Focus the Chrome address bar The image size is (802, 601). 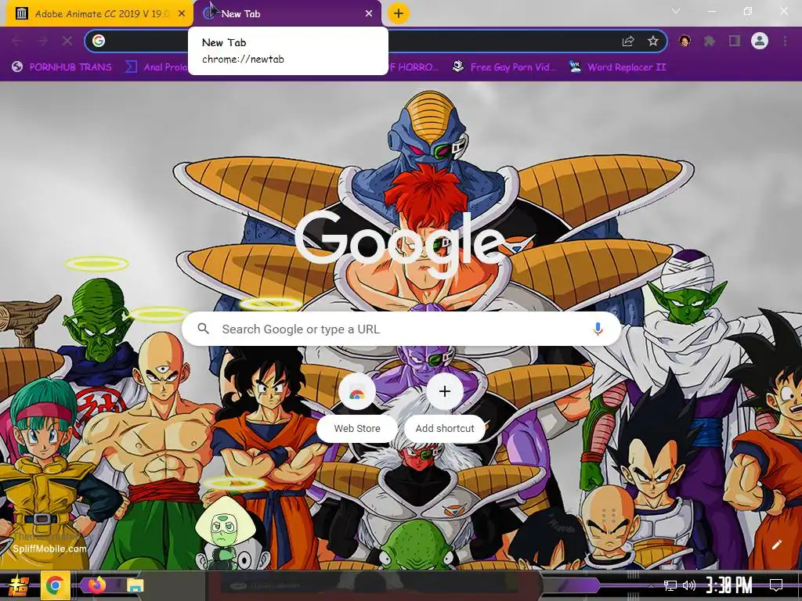[376, 41]
